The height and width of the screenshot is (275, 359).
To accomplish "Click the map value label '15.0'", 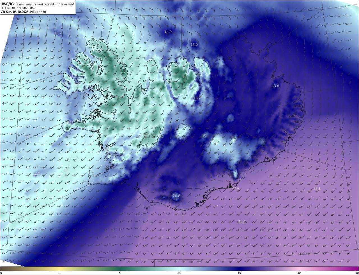I will tap(194, 45).
